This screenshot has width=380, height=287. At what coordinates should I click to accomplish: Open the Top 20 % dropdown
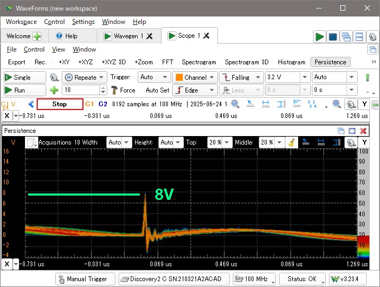220,142
